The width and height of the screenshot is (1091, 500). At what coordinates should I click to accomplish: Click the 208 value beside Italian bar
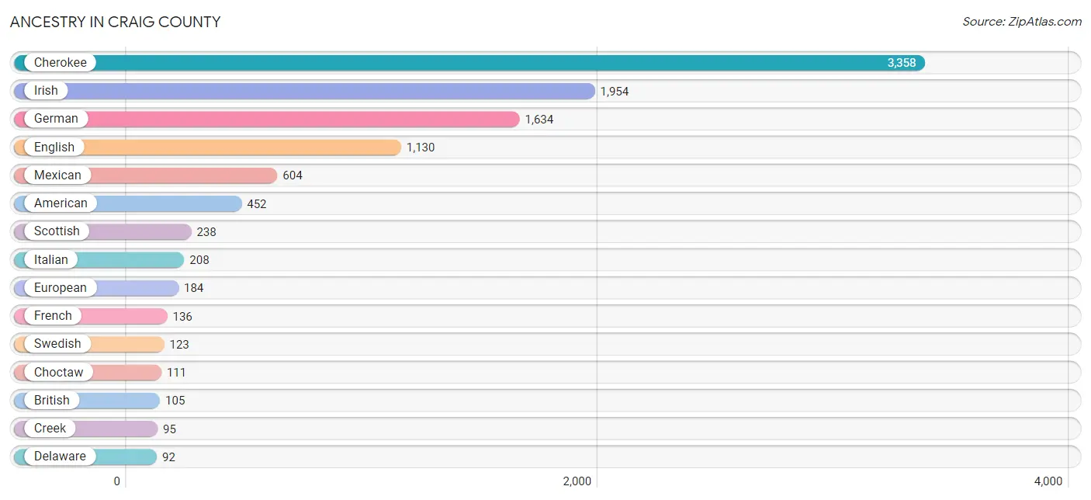pos(199,260)
